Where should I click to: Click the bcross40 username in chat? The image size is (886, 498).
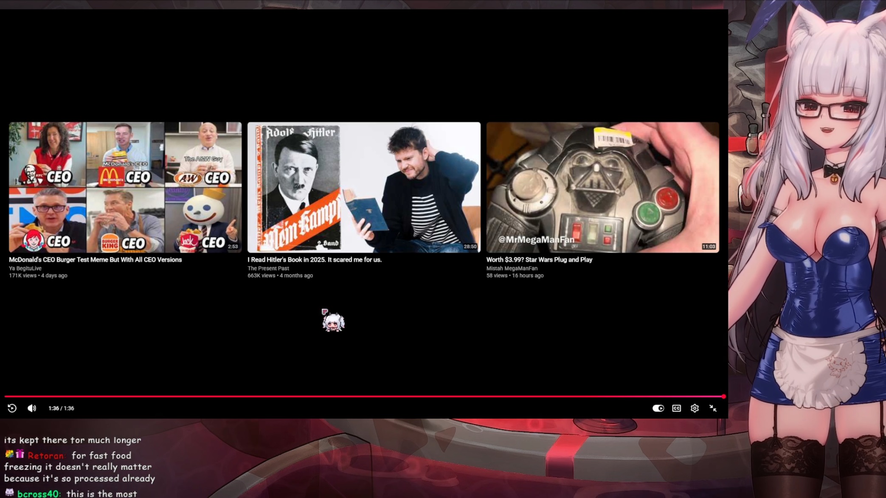38,494
